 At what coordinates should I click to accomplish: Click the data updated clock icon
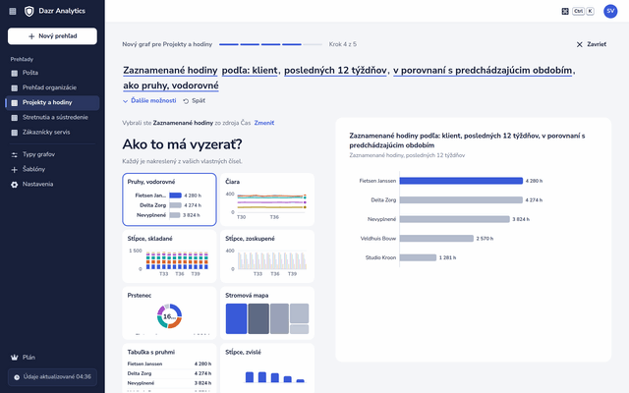17,377
